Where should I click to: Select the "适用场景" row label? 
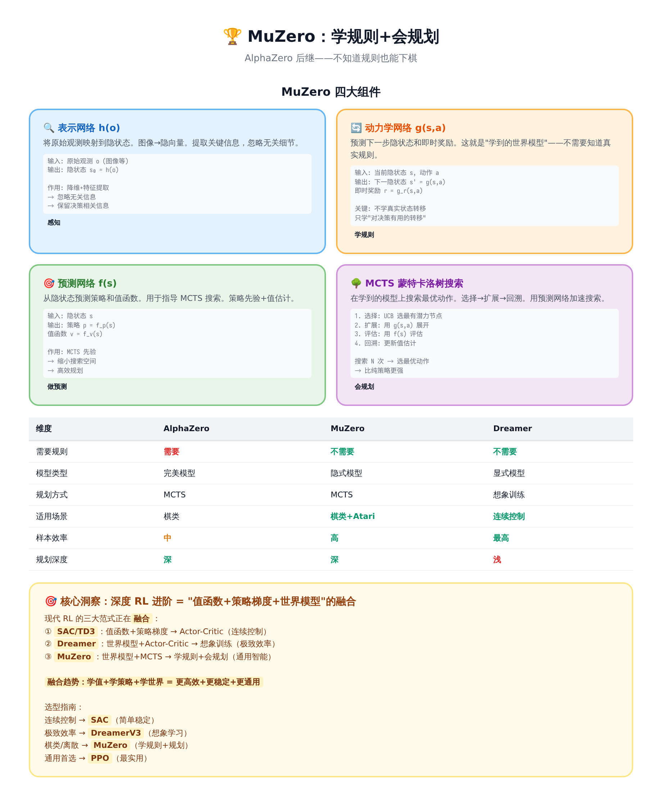[x=52, y=516]
